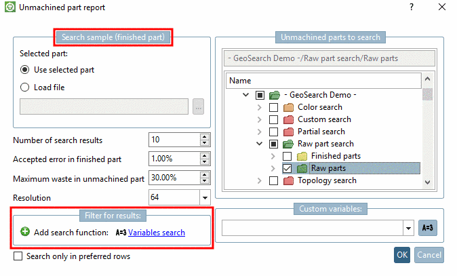Click the Cancel button

click(x=429, y=255)
